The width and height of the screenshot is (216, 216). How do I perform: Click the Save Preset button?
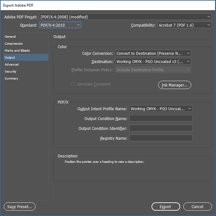tap(20, 206)
